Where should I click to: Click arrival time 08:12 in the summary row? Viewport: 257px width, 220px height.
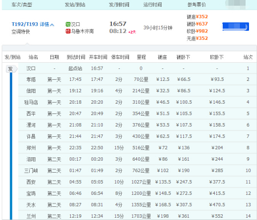[x=118, y=31]
